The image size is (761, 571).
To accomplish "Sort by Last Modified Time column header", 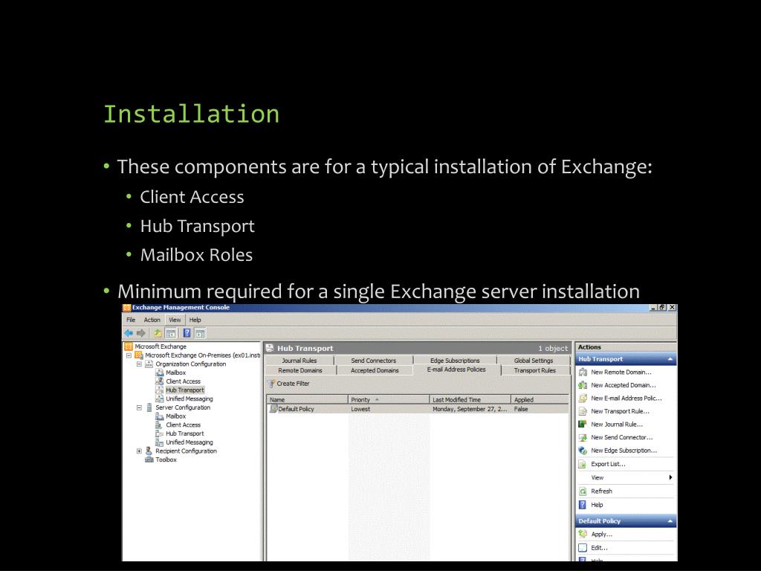I will pyautogui.click(x=470, y=399).
